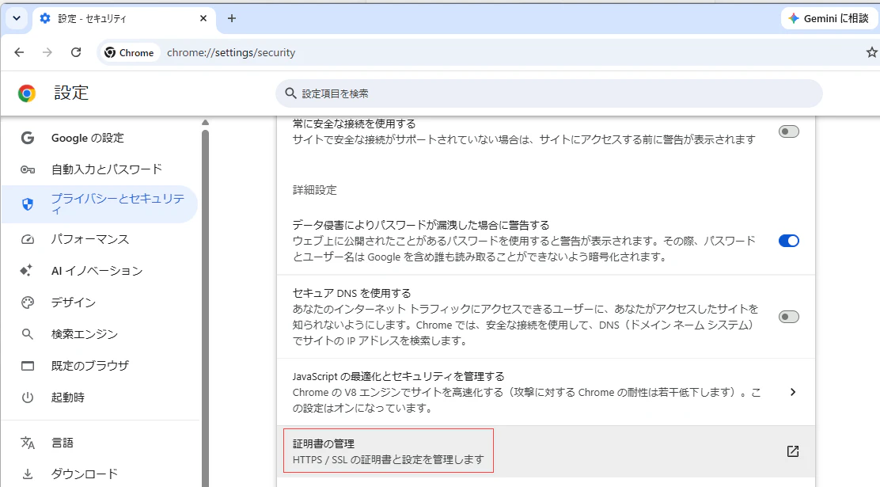The image size is (880, 487).
Task: Select the 設定 - セキュリティ tab
Action: pos(123,18)
